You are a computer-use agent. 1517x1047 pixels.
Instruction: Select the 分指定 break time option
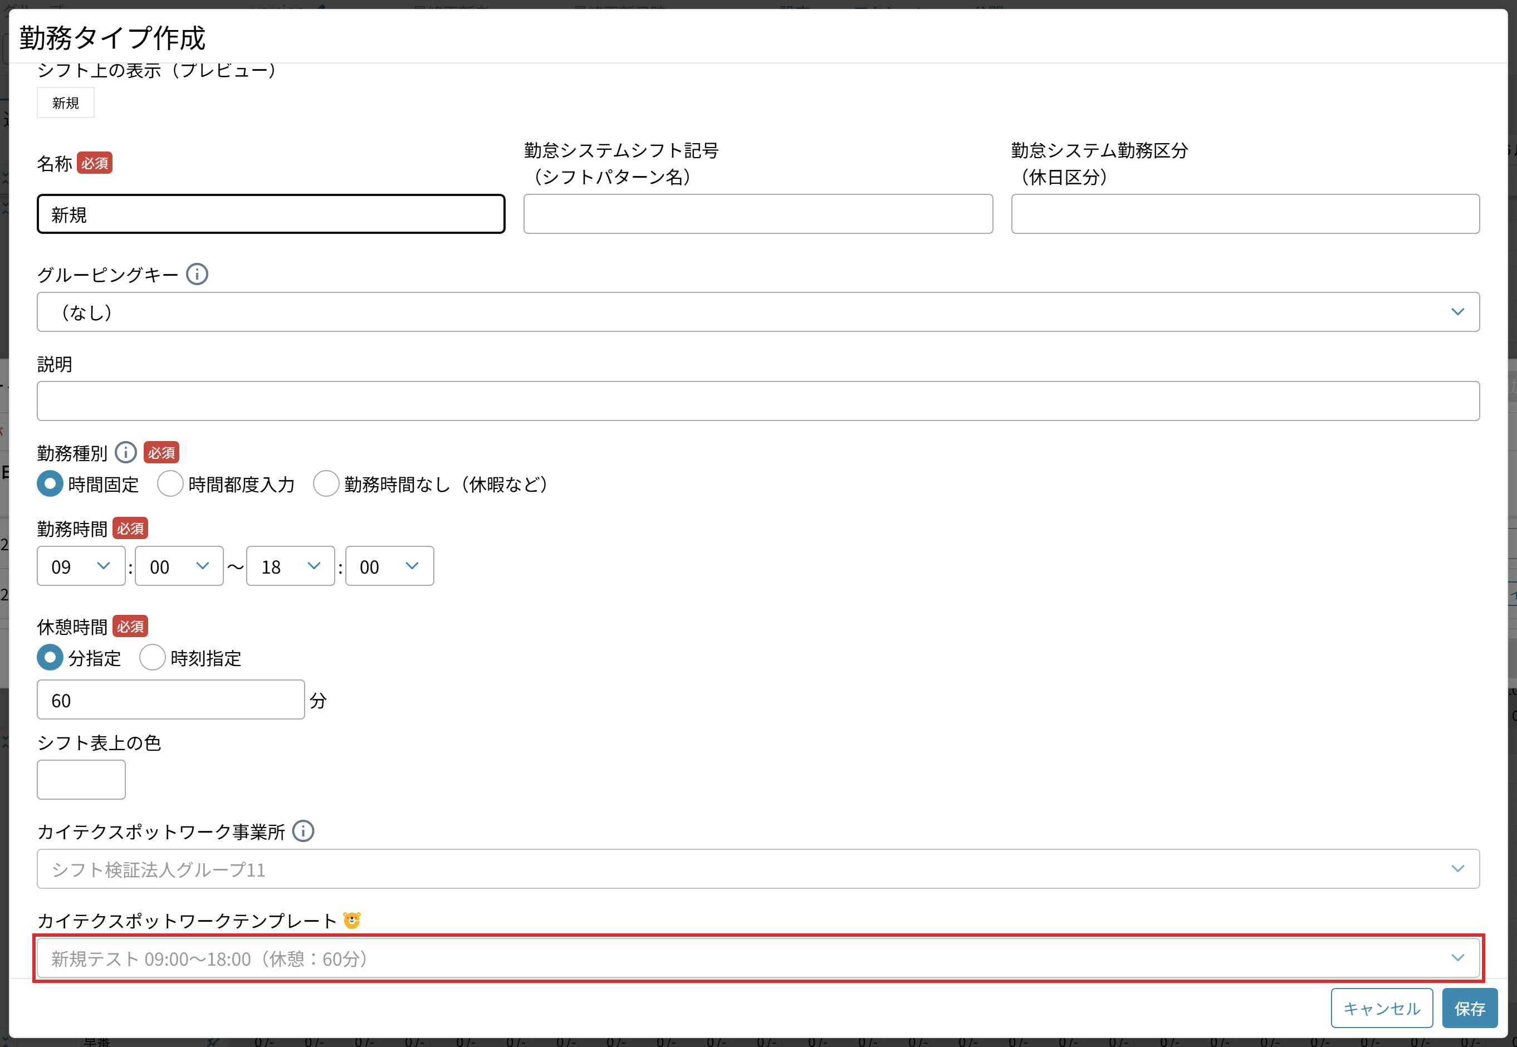50,657
